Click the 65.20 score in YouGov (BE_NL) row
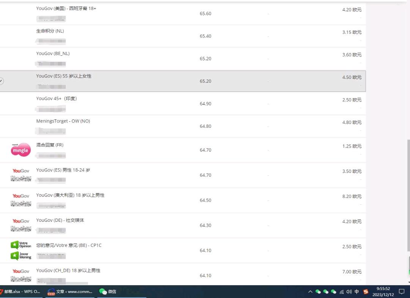 pos(205,58)
